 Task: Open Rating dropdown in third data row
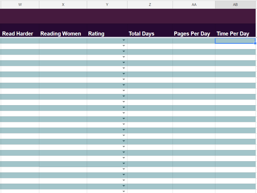(x=124, y=51)
